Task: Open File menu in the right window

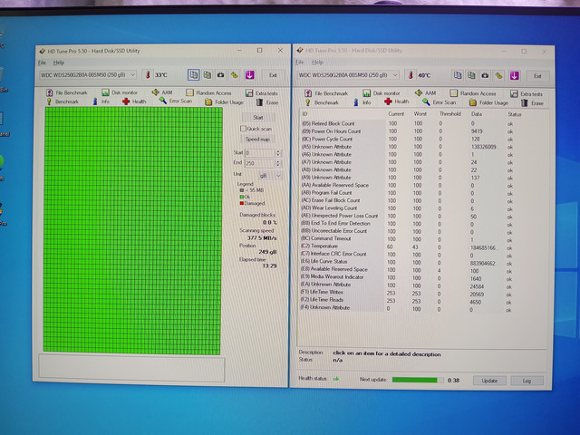Action: [x=300, y=62]
